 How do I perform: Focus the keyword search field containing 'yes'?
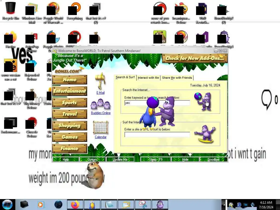point(157,103)
